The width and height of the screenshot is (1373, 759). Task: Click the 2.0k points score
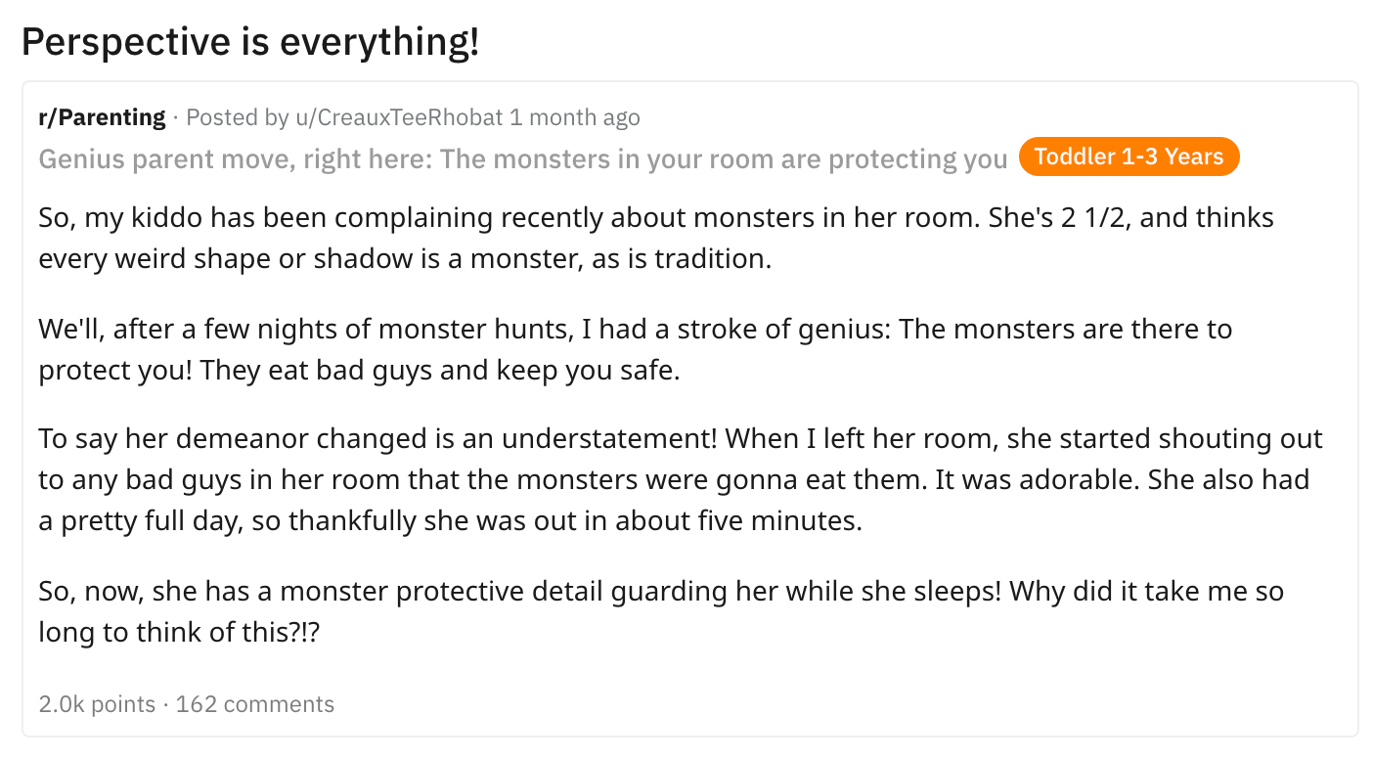click(x=97, y=704)
